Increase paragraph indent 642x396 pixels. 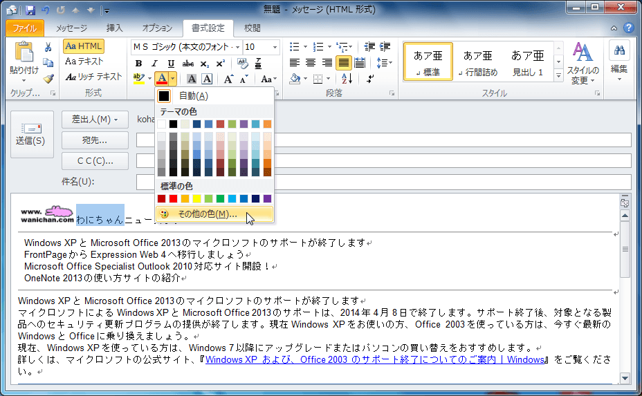(385, 46)
